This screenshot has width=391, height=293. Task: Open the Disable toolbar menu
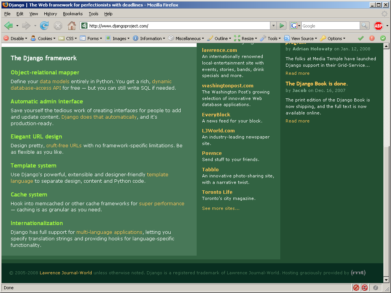(x=15, y=39)
